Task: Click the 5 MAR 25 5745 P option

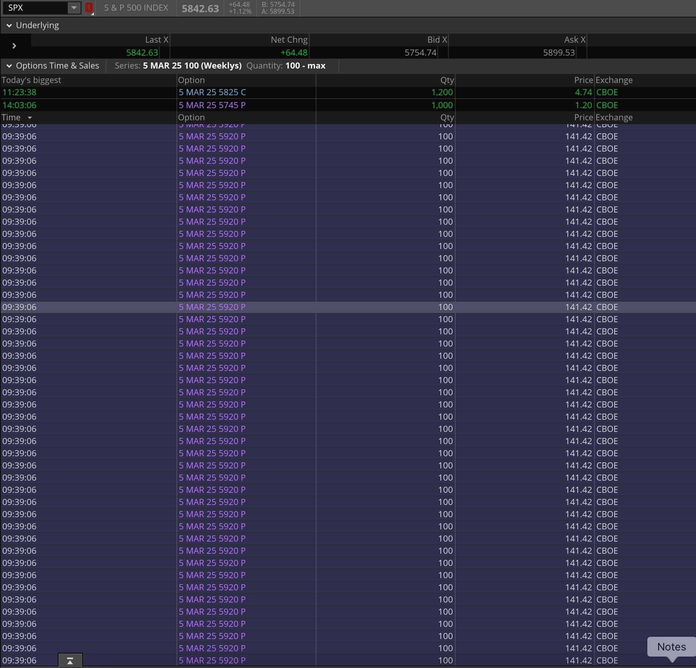Action: point(212,105)
